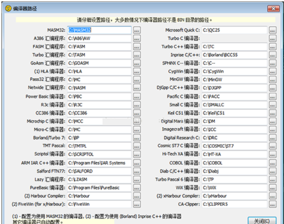Click browse button for Power Basic compiler
Screen dimensions: 284x224
137,97
